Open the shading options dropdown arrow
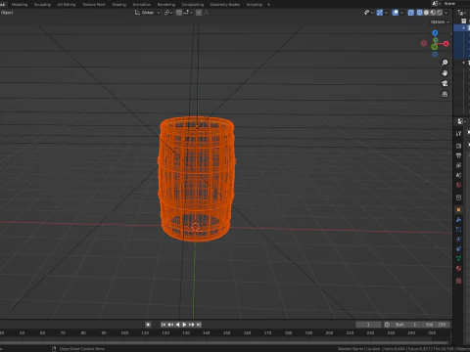The width and height of the screenshot is (470, 352). (446, 13)
